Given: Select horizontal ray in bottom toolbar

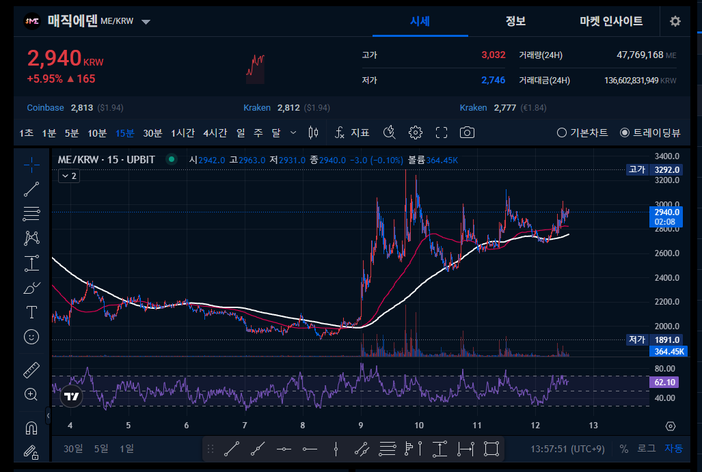Looking at the screenshot, I should (310, 449).
